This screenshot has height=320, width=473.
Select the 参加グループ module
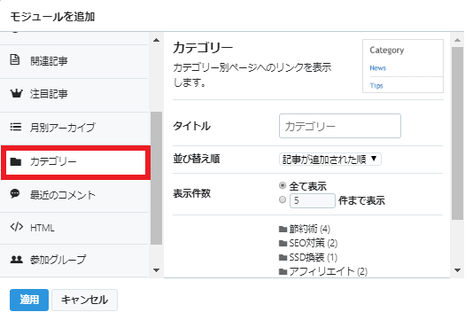[x=74, y=261]
